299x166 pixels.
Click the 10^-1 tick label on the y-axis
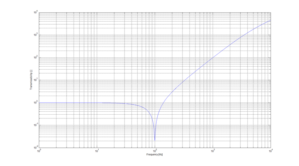35,125
